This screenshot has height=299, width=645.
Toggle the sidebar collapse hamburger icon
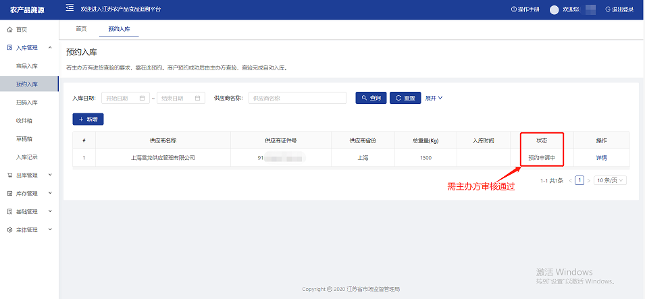point(70,9)
